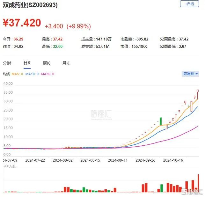Click percent change (+9.99%)
The image size is (205, 197).
79,26
